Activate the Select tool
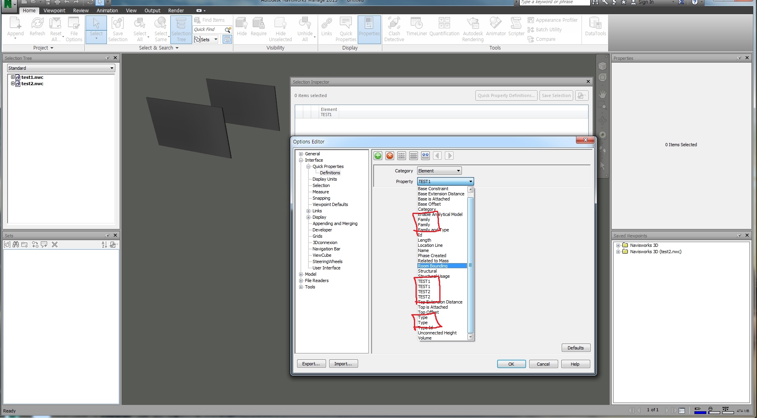 (x=96, y=29)
